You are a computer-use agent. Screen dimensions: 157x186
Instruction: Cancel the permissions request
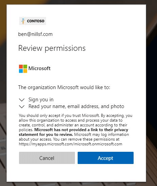[47, 158]
